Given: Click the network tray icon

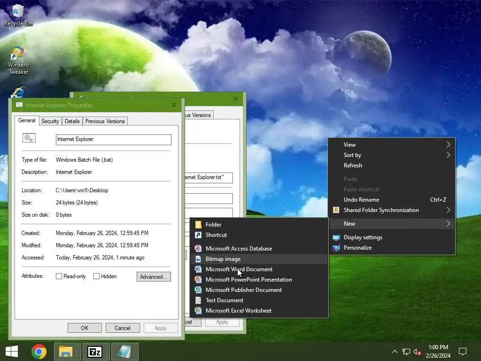Looking at the screenshot, I should coord(406,352).
